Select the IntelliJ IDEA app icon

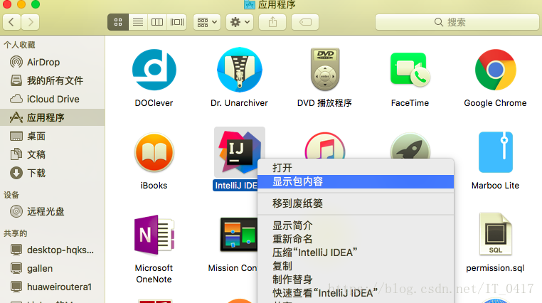pos(239,152)
